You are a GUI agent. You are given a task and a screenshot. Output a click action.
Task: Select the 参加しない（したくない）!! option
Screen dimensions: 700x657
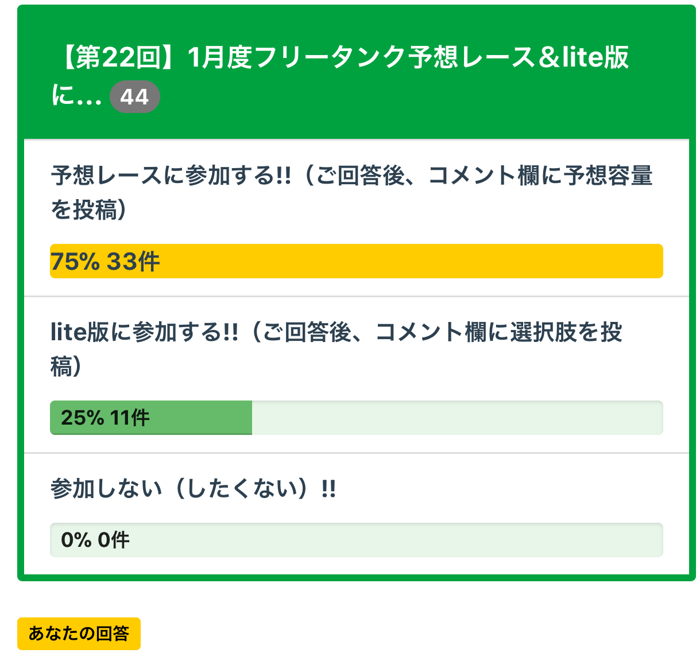coord(193,489)
